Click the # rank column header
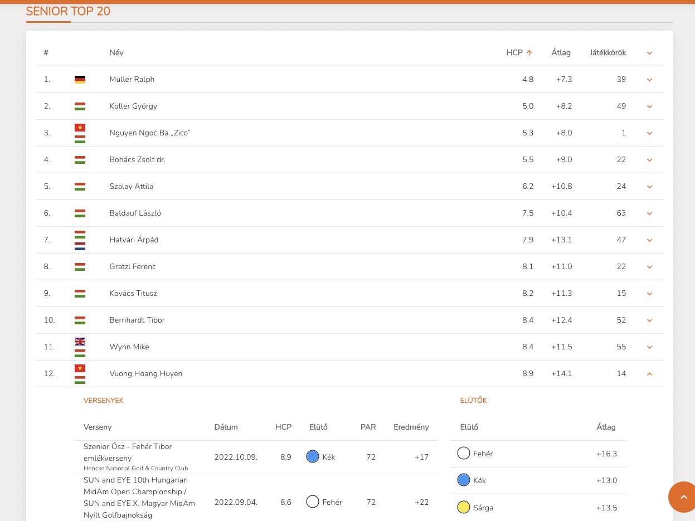Image resolution: width=695 pixels, height=521 pixels. coord(46,53)
